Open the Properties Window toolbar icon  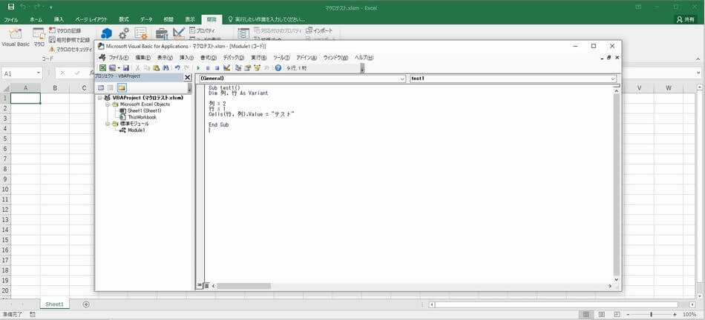click(x=248, y=67)
